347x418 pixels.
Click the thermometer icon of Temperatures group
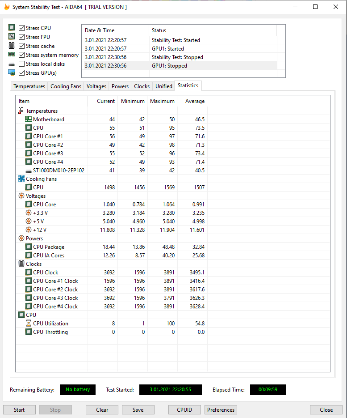21,111
